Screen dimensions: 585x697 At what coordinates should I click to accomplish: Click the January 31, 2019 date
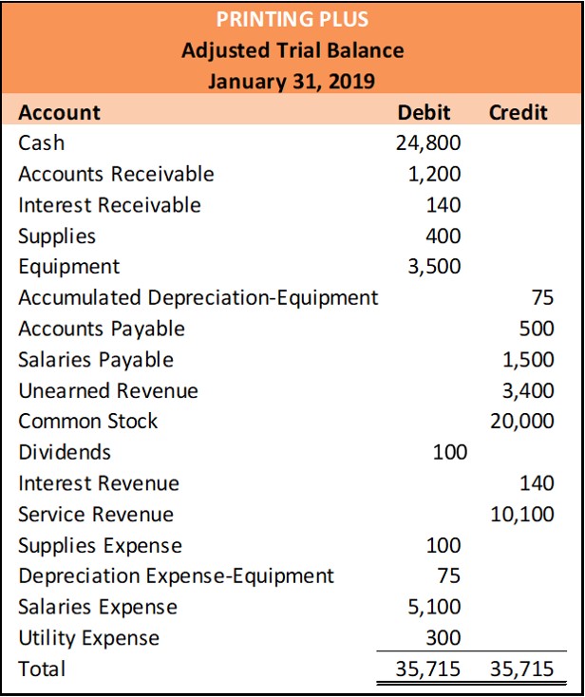(292, 81)
